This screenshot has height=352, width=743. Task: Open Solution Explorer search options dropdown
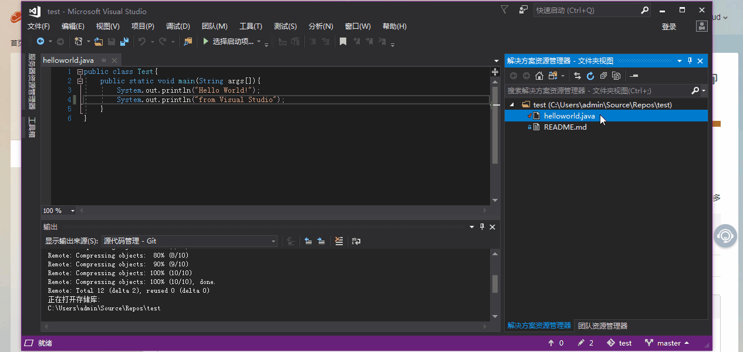click(704, 90)
